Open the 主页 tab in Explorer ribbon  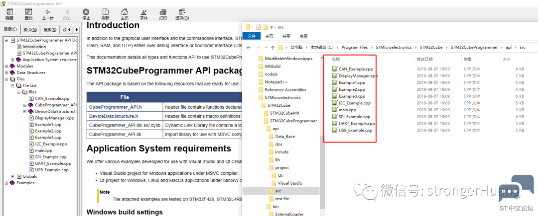(269, 36)
